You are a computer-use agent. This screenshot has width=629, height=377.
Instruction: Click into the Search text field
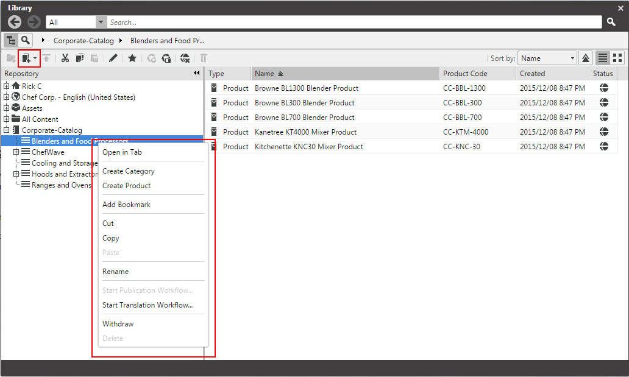(x=354, y=22)
